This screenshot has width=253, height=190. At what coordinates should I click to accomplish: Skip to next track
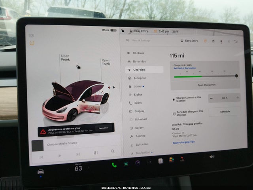[78, 154]
